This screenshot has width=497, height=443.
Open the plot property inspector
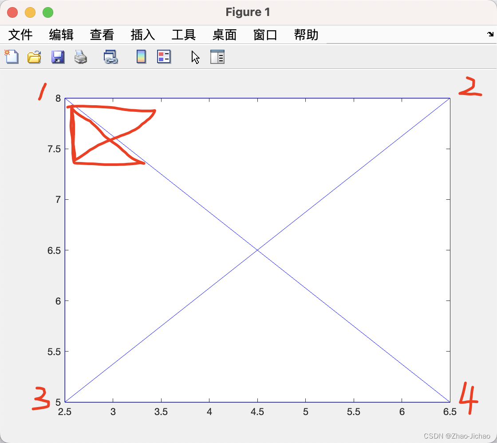pos(217,57)
